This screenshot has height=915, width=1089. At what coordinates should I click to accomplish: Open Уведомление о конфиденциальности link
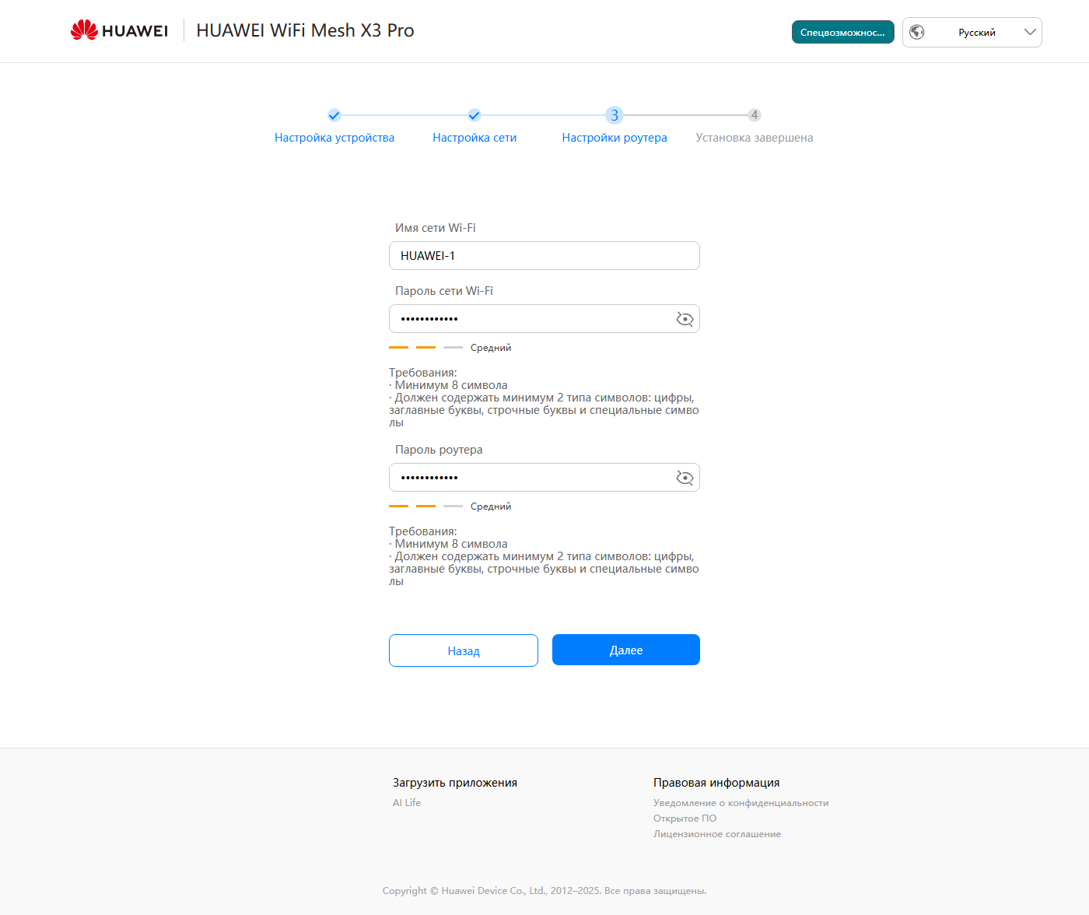[x=741, y=803]
